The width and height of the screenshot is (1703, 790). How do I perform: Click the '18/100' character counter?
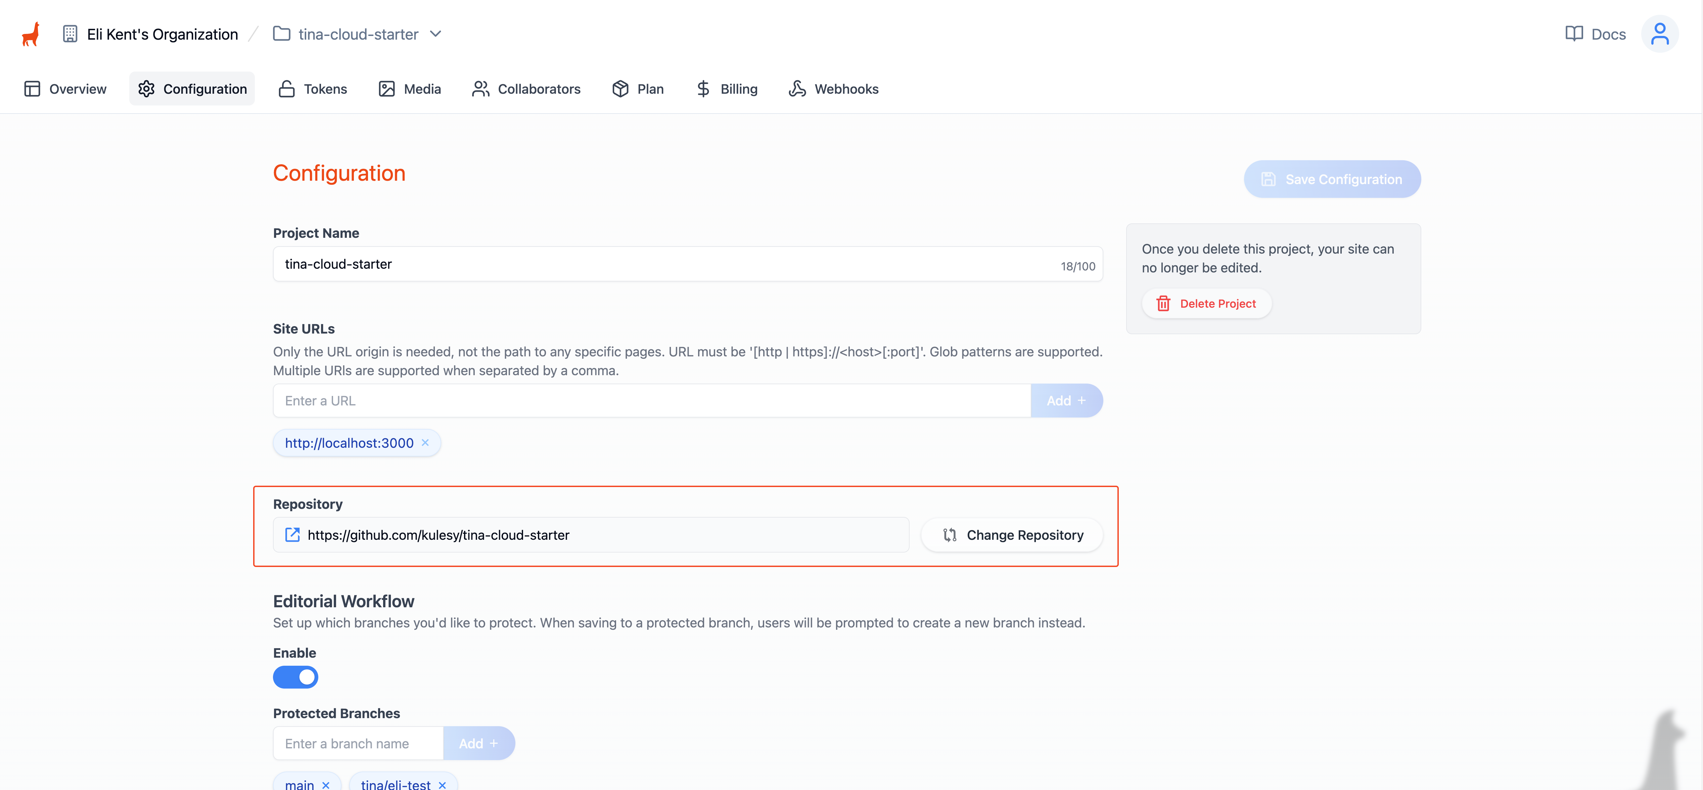point(1078,266)
